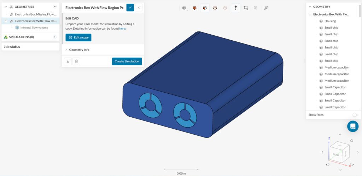Rotate view right with the right chevron

point(358,152)
